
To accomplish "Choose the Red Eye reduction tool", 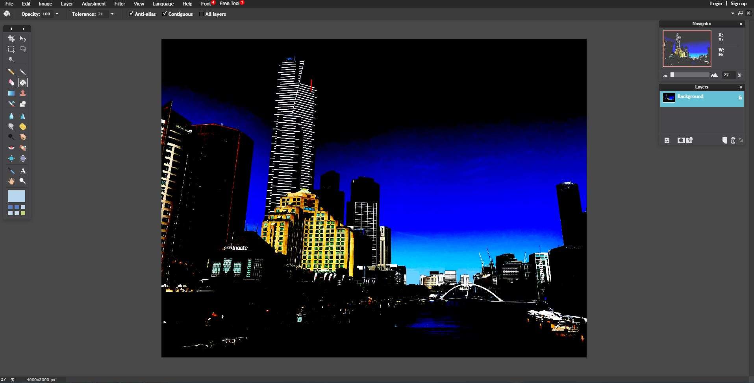I will 11,148.
